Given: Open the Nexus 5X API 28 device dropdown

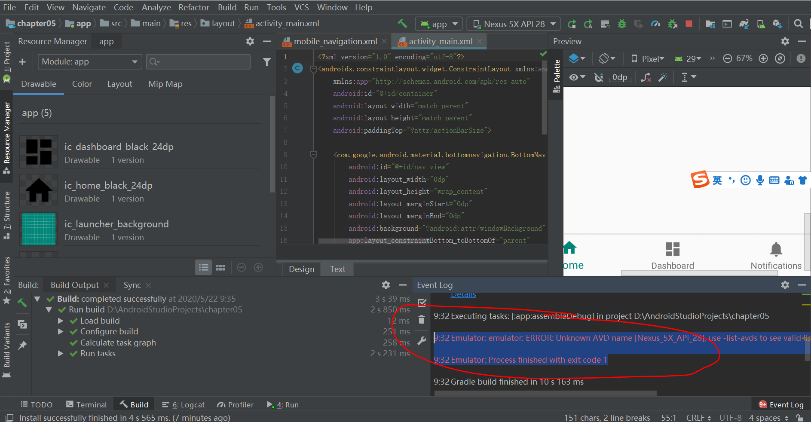Looking at the screenshot, I should 514,24.
